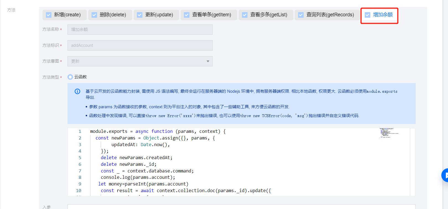Click the updatedAt: Date.now() line
Viewport: 448px width, 209px height.
(x=140, y=145)
